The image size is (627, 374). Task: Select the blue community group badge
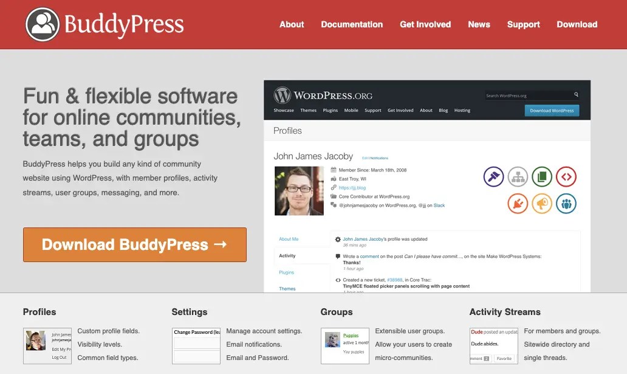[x=566, y=204]
